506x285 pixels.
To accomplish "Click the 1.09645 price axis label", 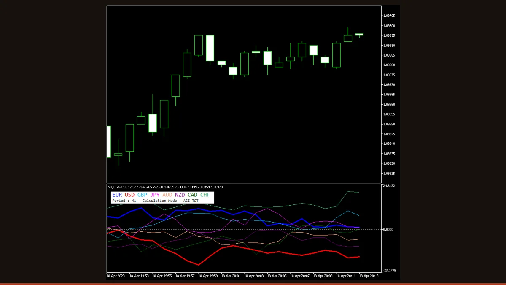I will (x=389, y=134).
